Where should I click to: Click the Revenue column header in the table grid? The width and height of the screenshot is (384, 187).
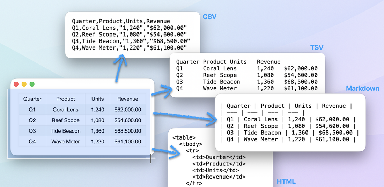point(127,99)
